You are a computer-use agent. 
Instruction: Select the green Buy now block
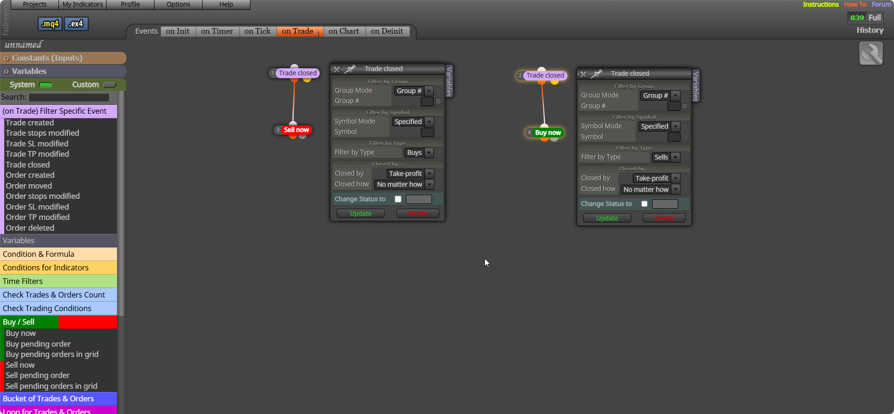click(x=548, y=133)
